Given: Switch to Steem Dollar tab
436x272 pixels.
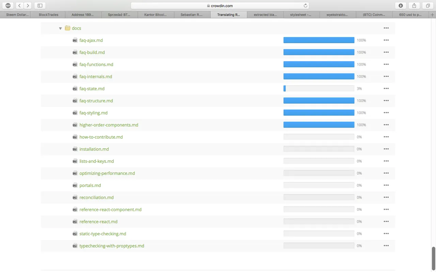Looking at the screenshot, I should pos(16,15).
